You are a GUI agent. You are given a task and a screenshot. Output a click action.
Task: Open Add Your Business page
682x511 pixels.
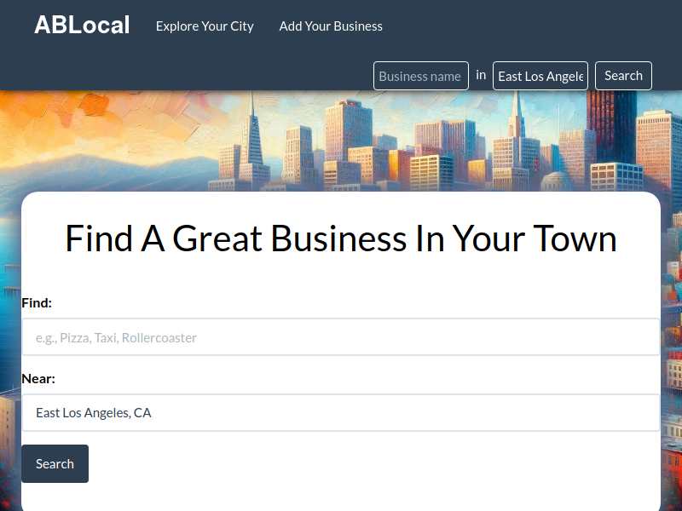331,26
